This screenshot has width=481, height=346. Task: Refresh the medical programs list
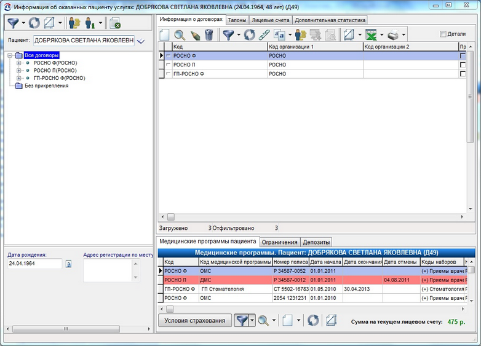coord(313,321)
